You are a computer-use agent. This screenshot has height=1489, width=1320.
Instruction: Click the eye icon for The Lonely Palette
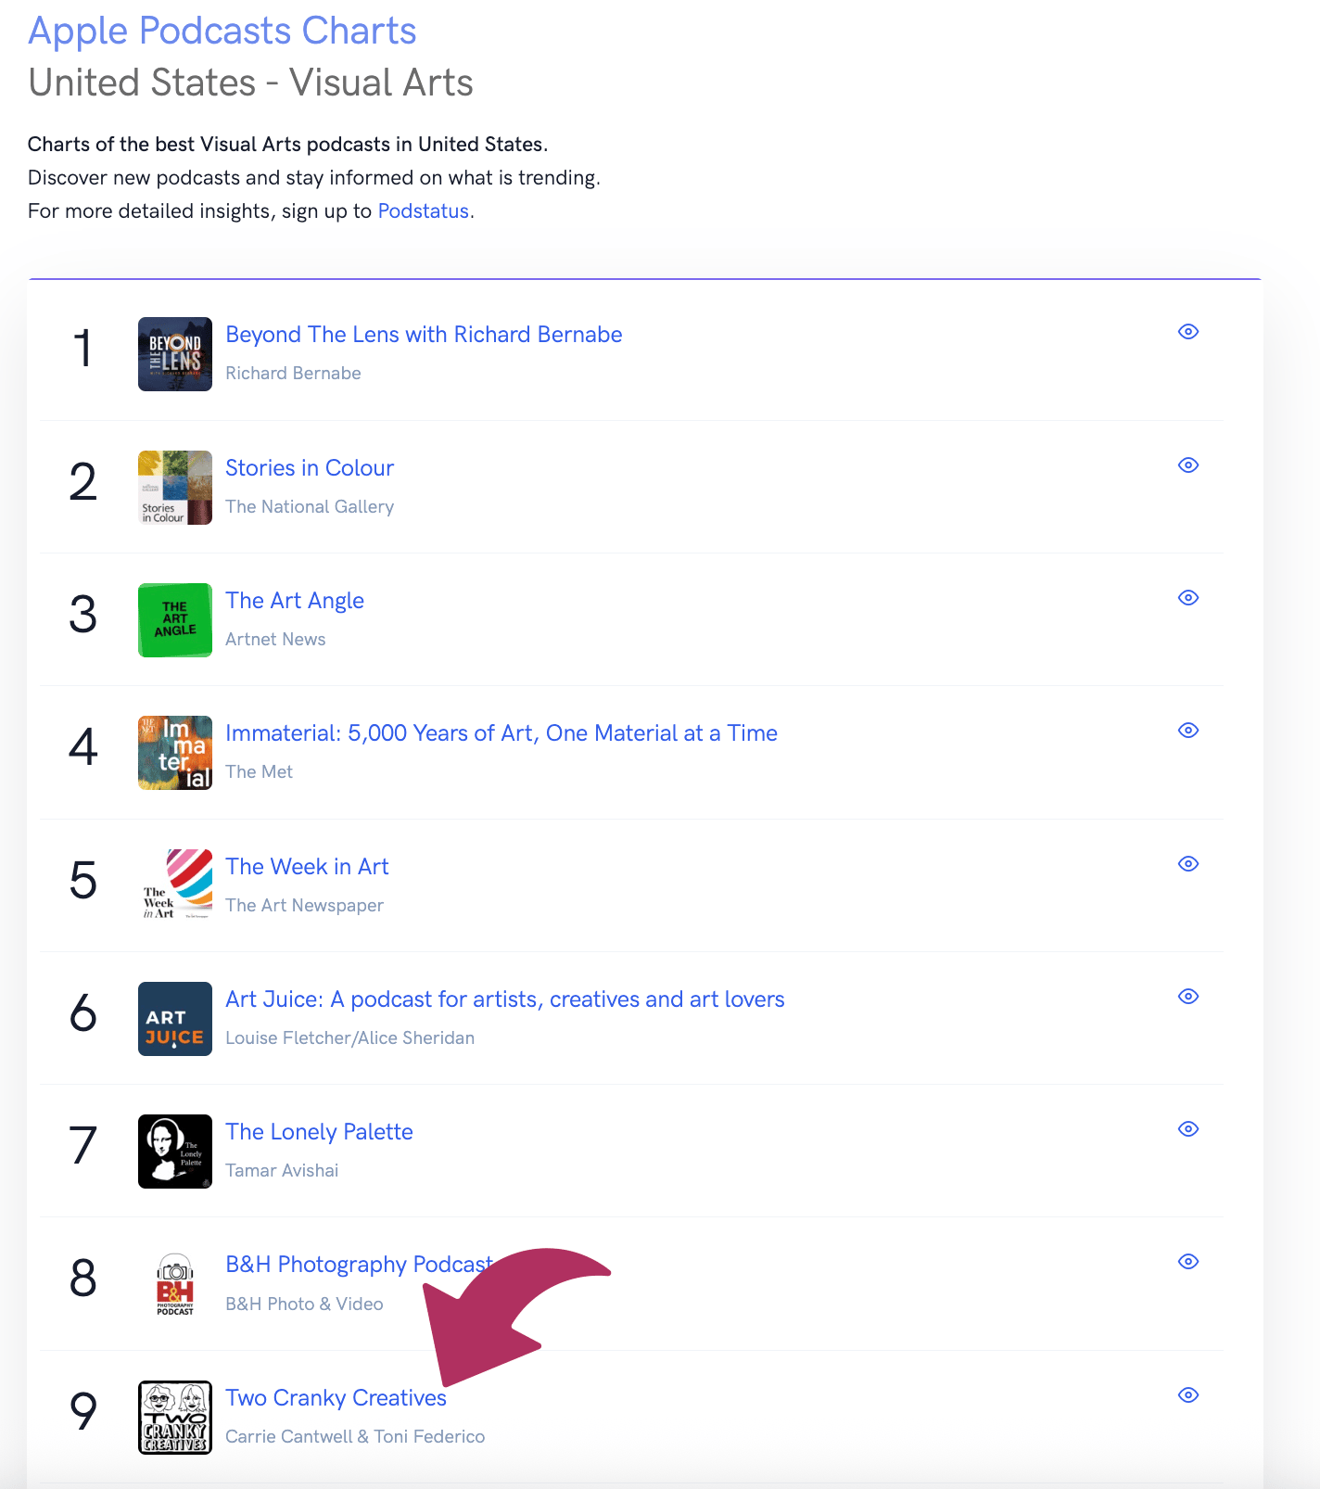click(x=1188, y=1129)
